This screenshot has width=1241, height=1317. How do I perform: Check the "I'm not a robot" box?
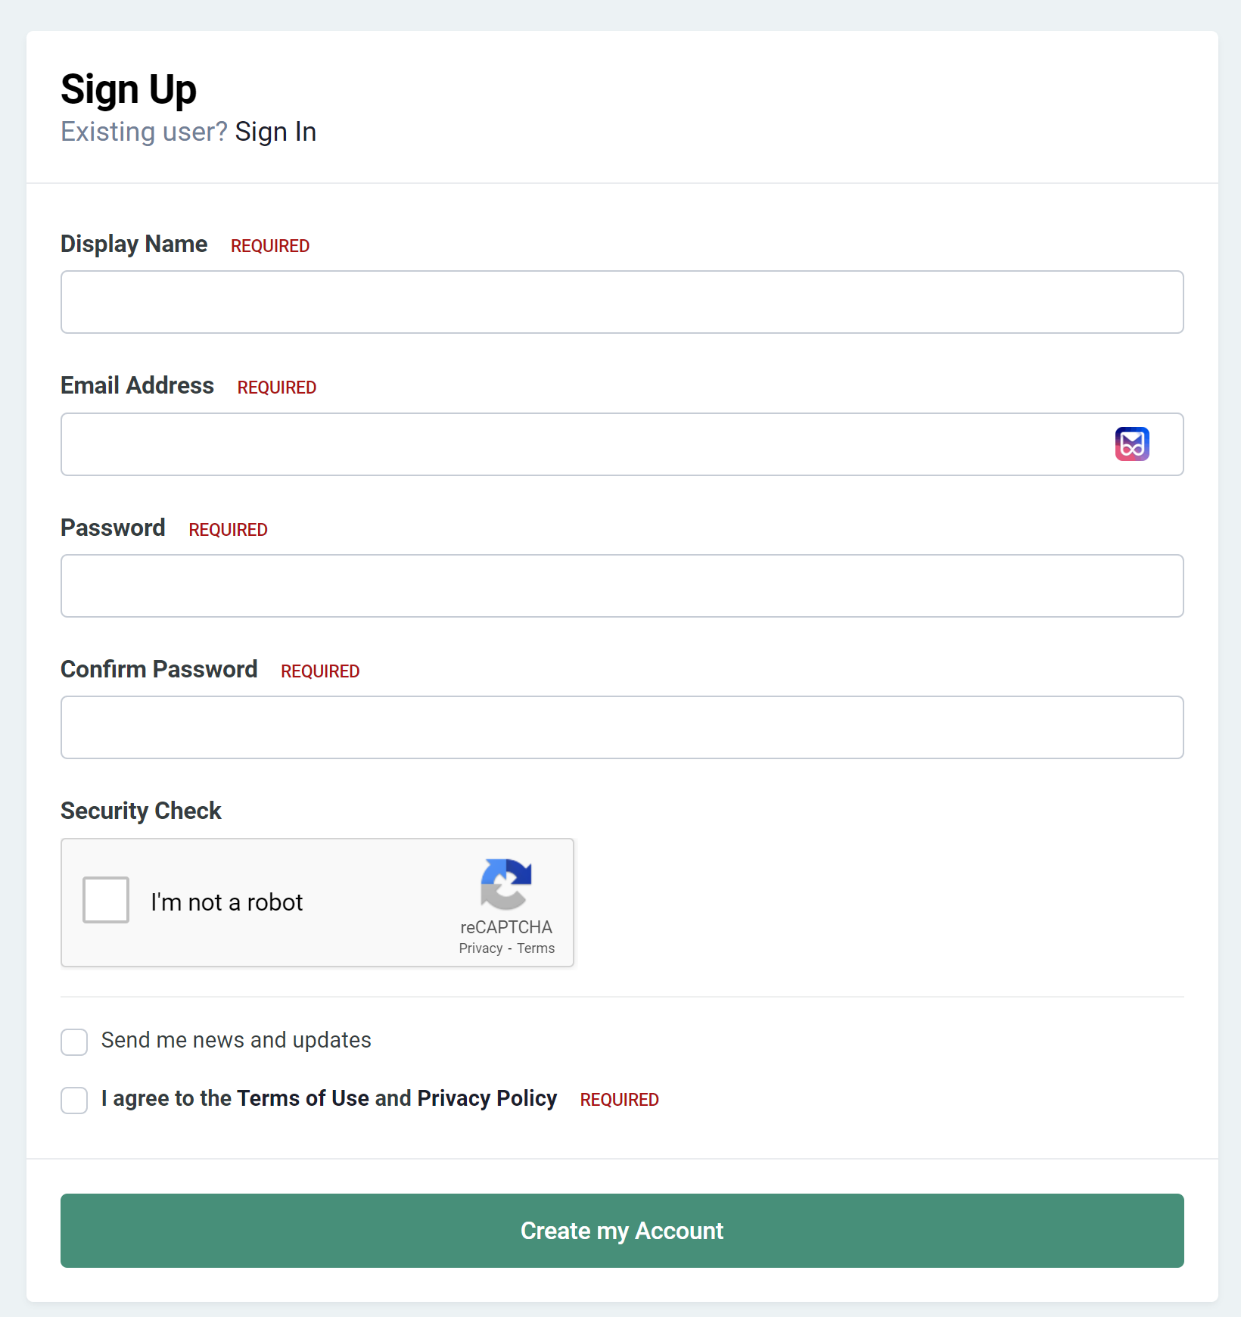105,899
